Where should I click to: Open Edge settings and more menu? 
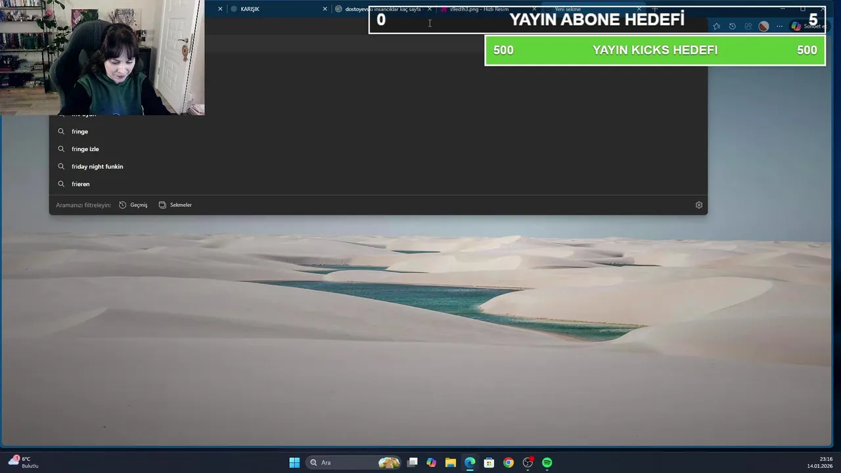[x=779, y=26]
